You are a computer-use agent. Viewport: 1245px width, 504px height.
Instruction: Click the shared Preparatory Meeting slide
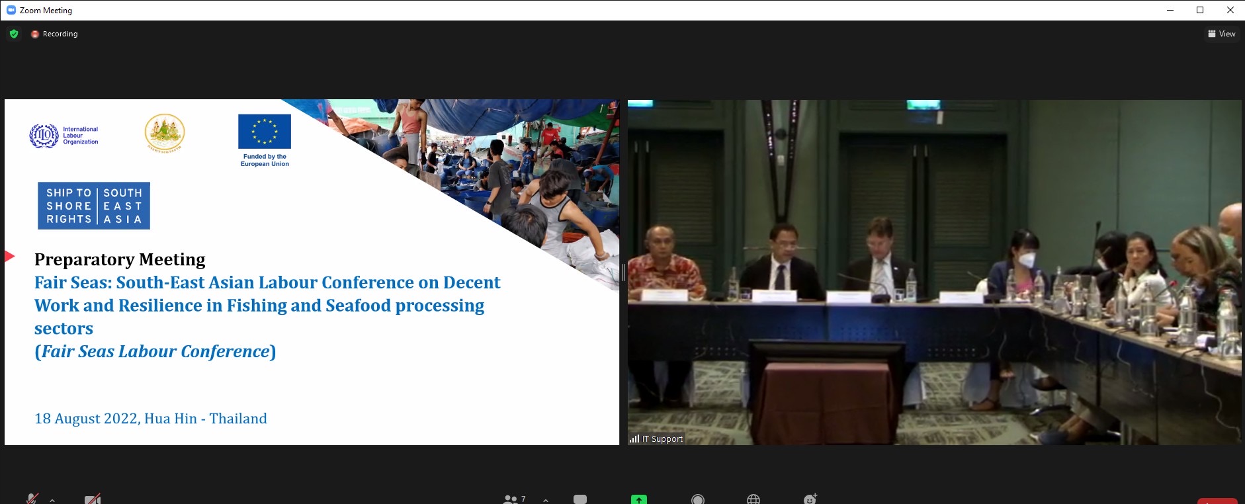312,272
